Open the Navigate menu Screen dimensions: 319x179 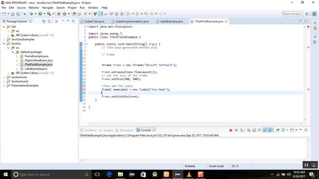click(48, 8)
